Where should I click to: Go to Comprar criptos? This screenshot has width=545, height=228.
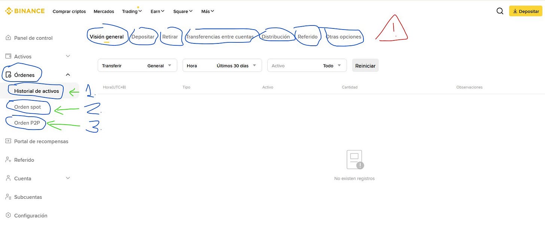tap(69, 11)
